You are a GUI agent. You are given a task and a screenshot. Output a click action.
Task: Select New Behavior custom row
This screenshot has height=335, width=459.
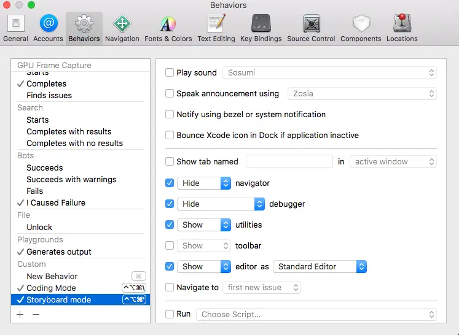pos(80,276)
